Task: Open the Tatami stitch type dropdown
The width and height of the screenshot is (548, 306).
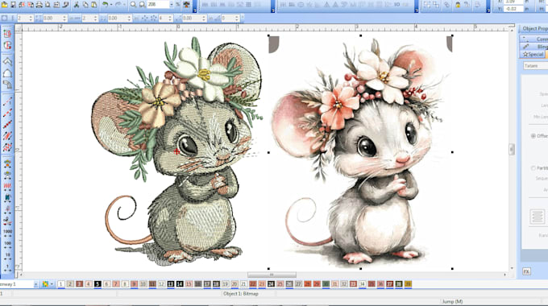Action: tap(535, 66)
